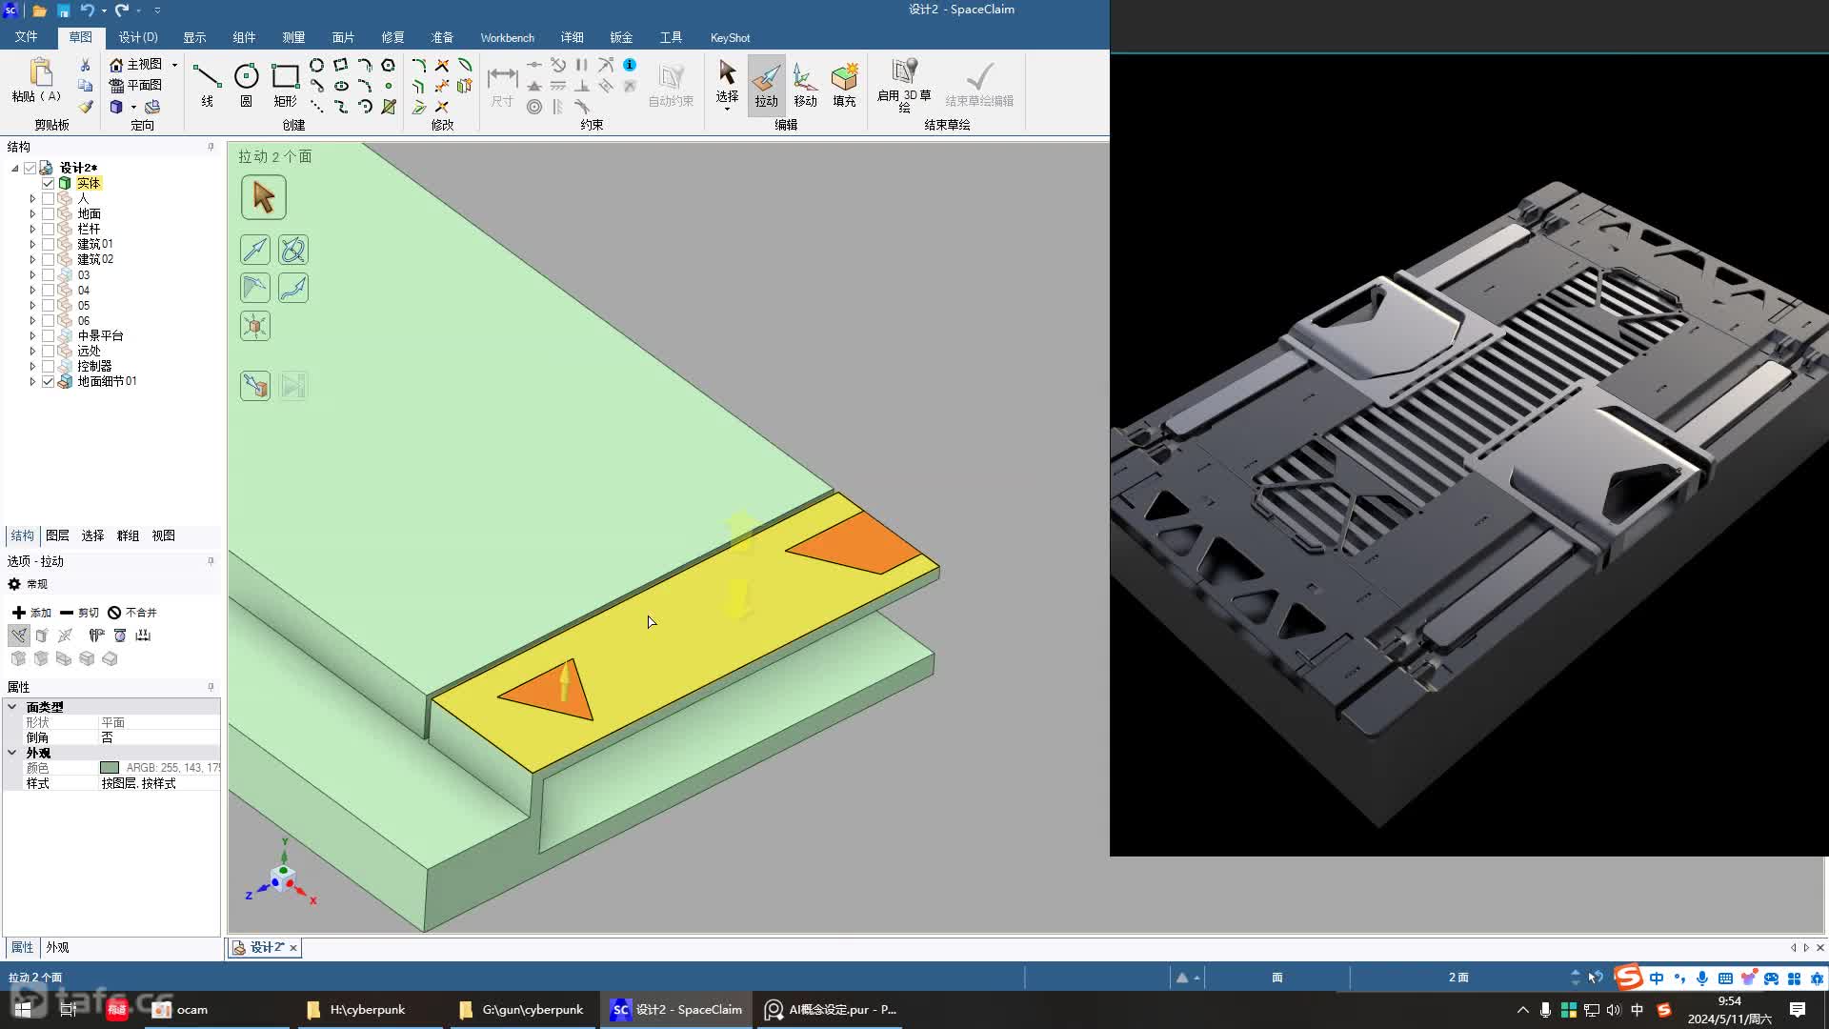Screen dimensions: 1829x1029
Task: Toggle visibility checkbox for 地面细节01
Action: pos(48,381)
